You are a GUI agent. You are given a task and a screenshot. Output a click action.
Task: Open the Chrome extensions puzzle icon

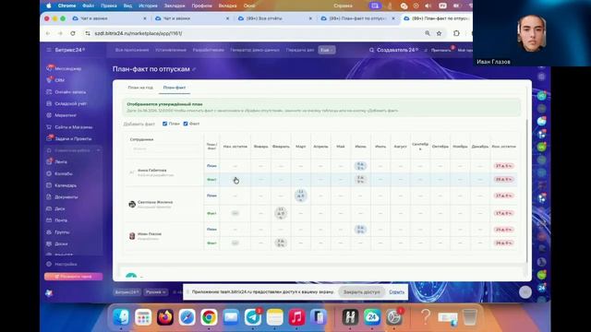(456, 33)
